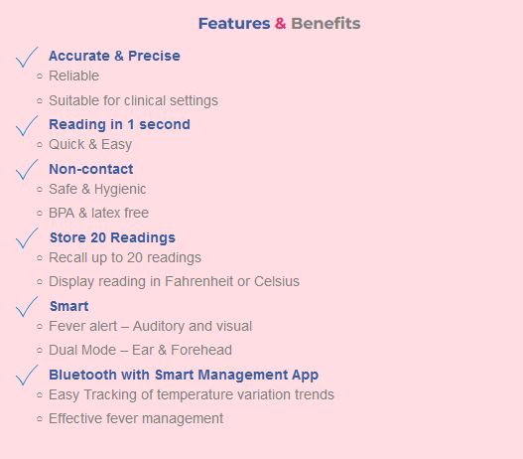Click the bullet before Reliable
This screenshot has width=523, height=459.
[x=40, y=76]
